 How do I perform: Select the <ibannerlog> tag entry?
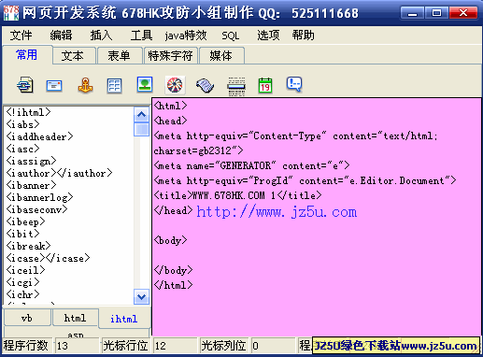(x=39, y=197)
